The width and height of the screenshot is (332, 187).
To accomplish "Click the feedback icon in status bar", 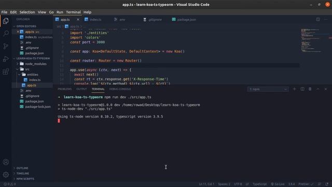I will click(x=320, y=184).
